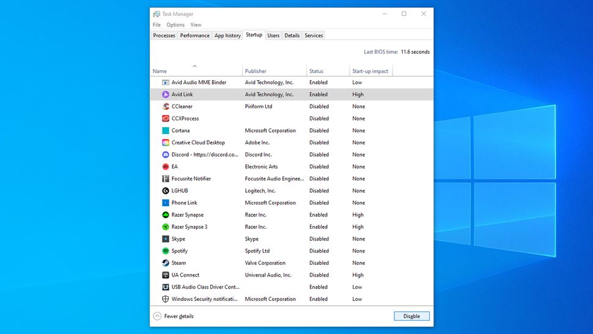This screenshot has width=593, height=334.
Task: Click the USB Audio Class Driver icon
Action: pos(165,287)
